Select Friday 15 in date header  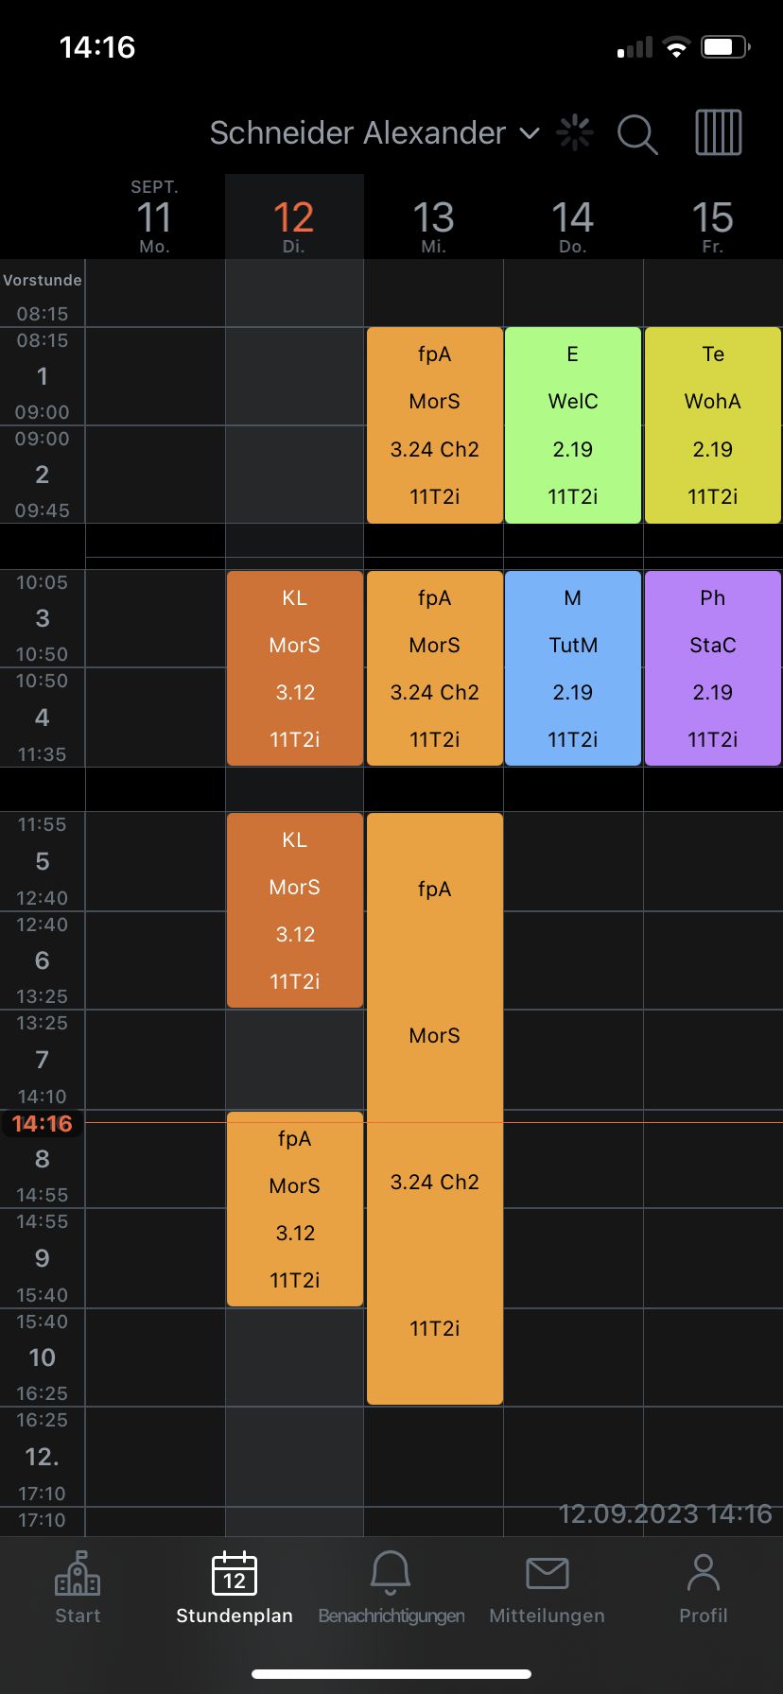pyautogui.click(x=712, y=219)
